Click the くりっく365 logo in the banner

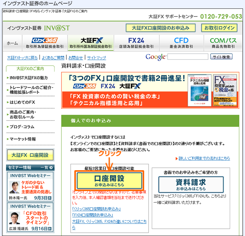84,86
